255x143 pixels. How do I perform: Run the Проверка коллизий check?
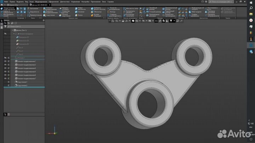click(x=210, y=12)
